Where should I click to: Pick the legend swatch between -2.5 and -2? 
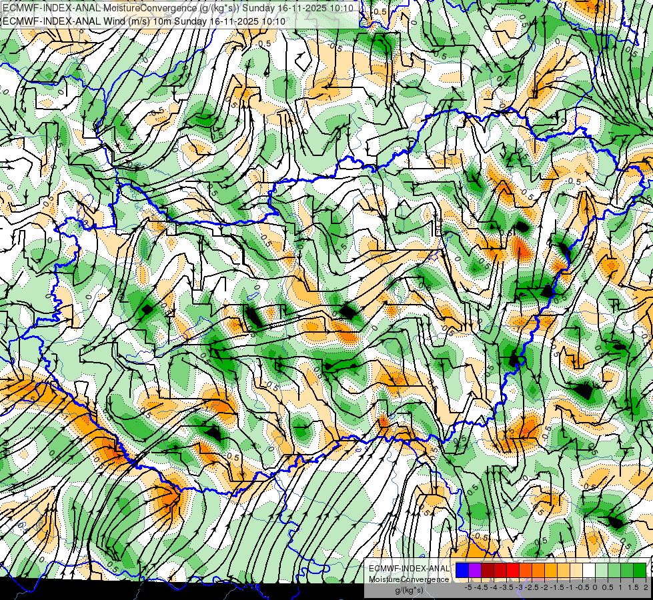pos(538,571)
